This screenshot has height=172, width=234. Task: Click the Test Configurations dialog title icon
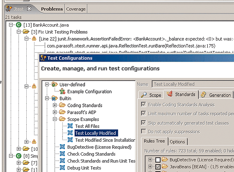pos(43,58)
